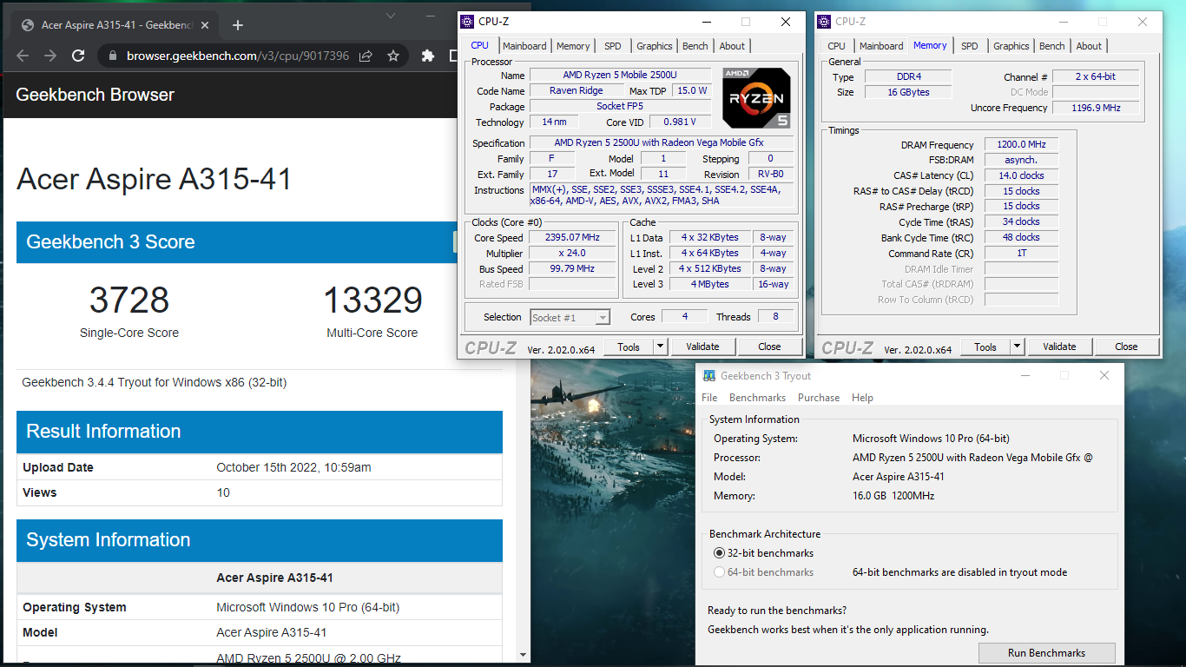
Task: Open the Purchase menu in Geekbench
Action: tap(819, 398)
